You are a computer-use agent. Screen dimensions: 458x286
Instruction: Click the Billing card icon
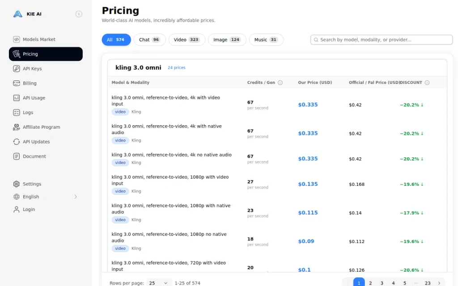(17, 83)
